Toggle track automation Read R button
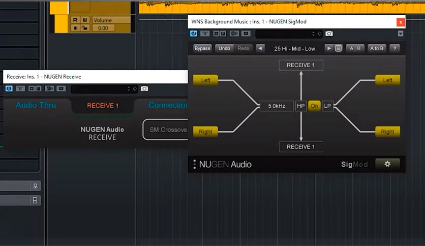 75,20
